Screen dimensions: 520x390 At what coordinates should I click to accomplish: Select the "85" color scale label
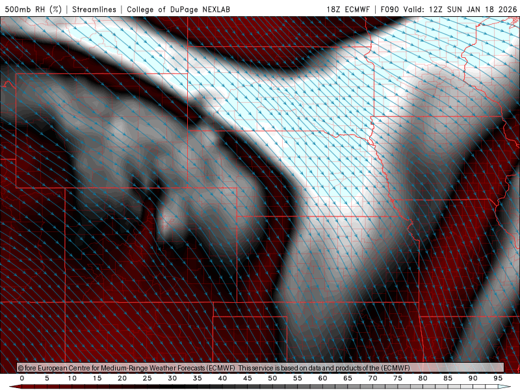(448, 378)
